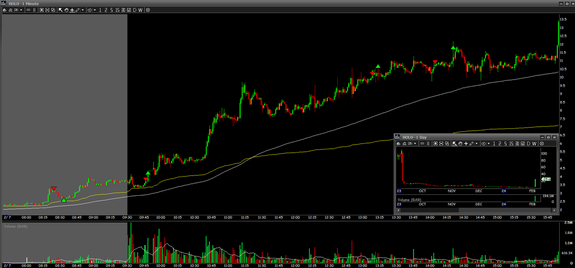The width and height of the screenshot is (575, 268).
Task: Select pencil draw tool in 1 Minute toolbar
Action: (77, 10)
